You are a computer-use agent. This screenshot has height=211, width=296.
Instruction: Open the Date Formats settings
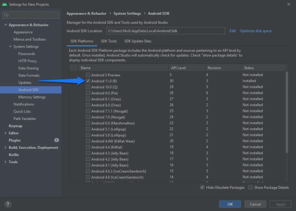[x=29, y=75]
